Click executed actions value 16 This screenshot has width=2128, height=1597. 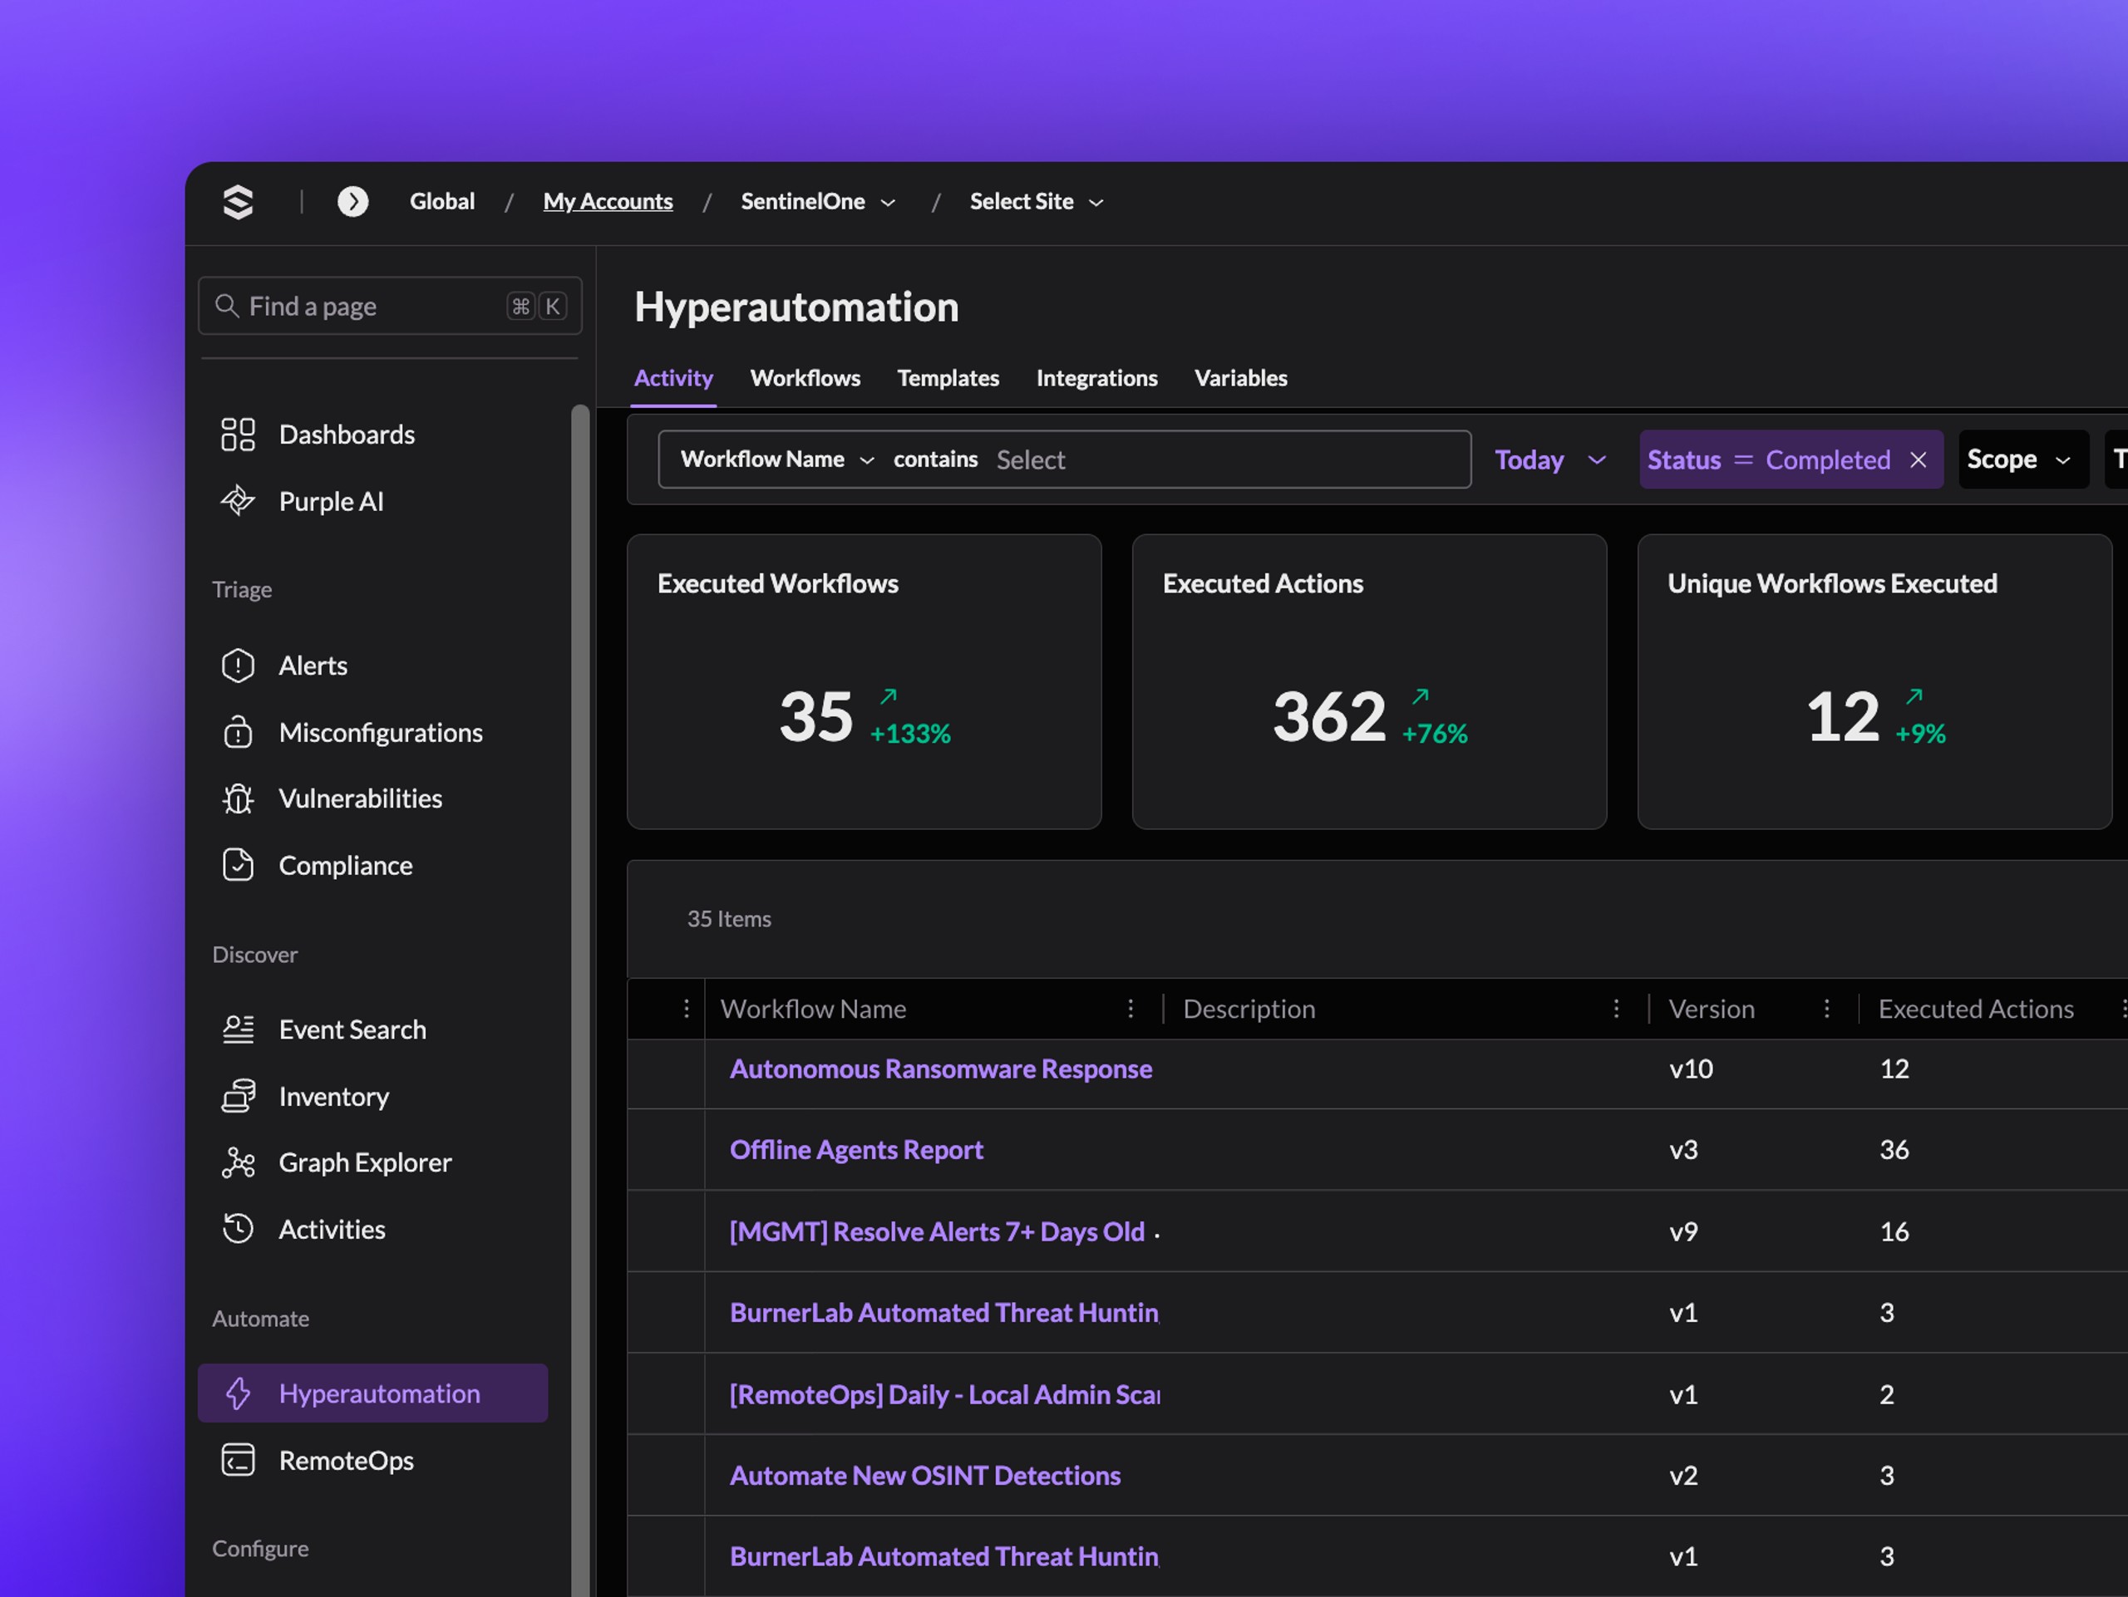(x=1894, y=1231)
